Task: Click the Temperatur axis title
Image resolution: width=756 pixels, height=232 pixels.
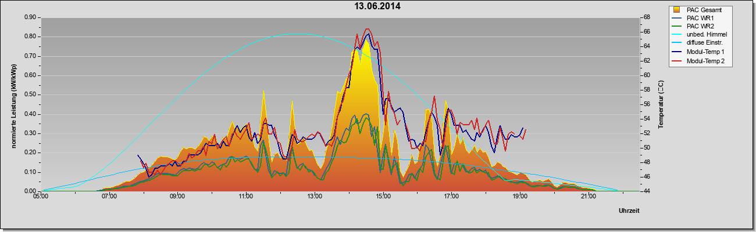Action: [x=661, y=104]
